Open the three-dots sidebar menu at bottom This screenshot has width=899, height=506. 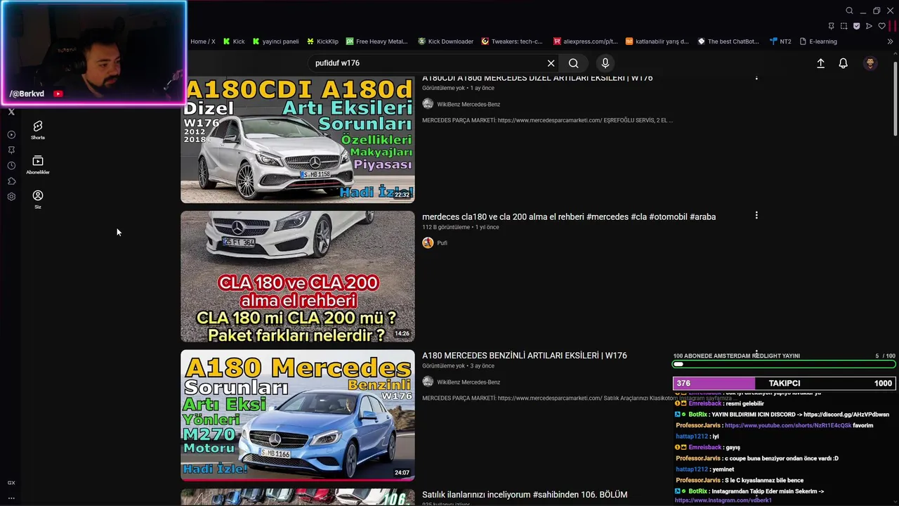[11, 498]
